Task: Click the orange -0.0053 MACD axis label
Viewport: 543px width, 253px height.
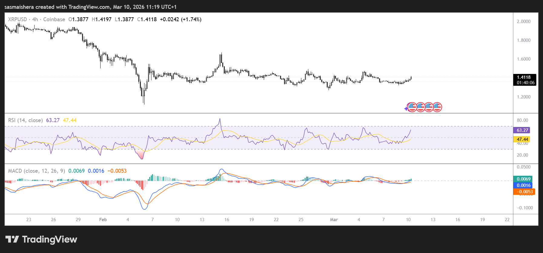Action: [524, 192]
